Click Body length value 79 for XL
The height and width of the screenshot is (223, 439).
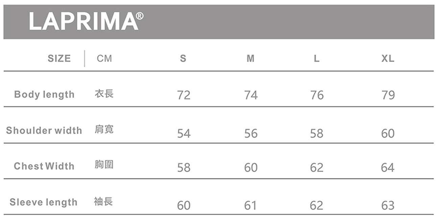[x=388, y=95]
